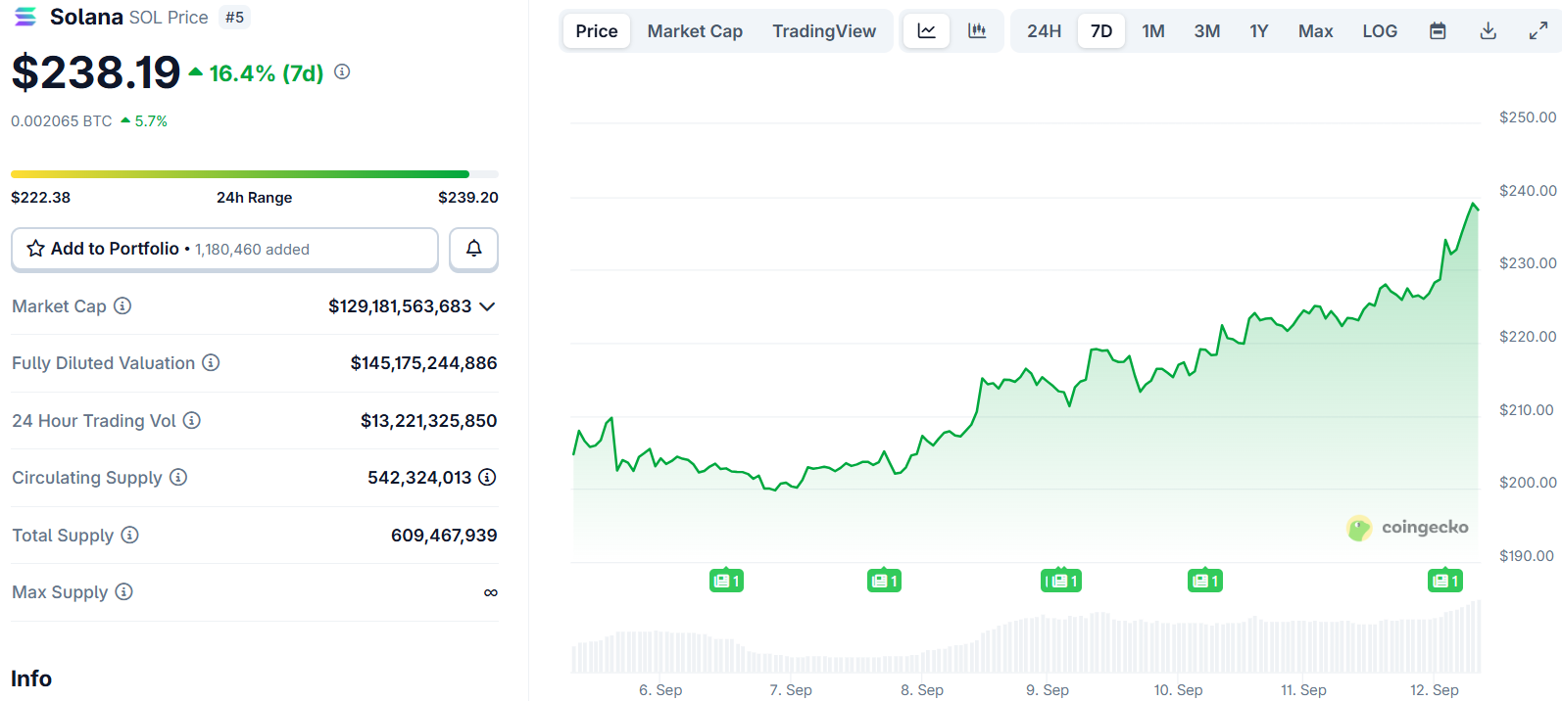1562x701 pixels.
Task: Click Add to Portfolio button
Action: pos(224,249)
